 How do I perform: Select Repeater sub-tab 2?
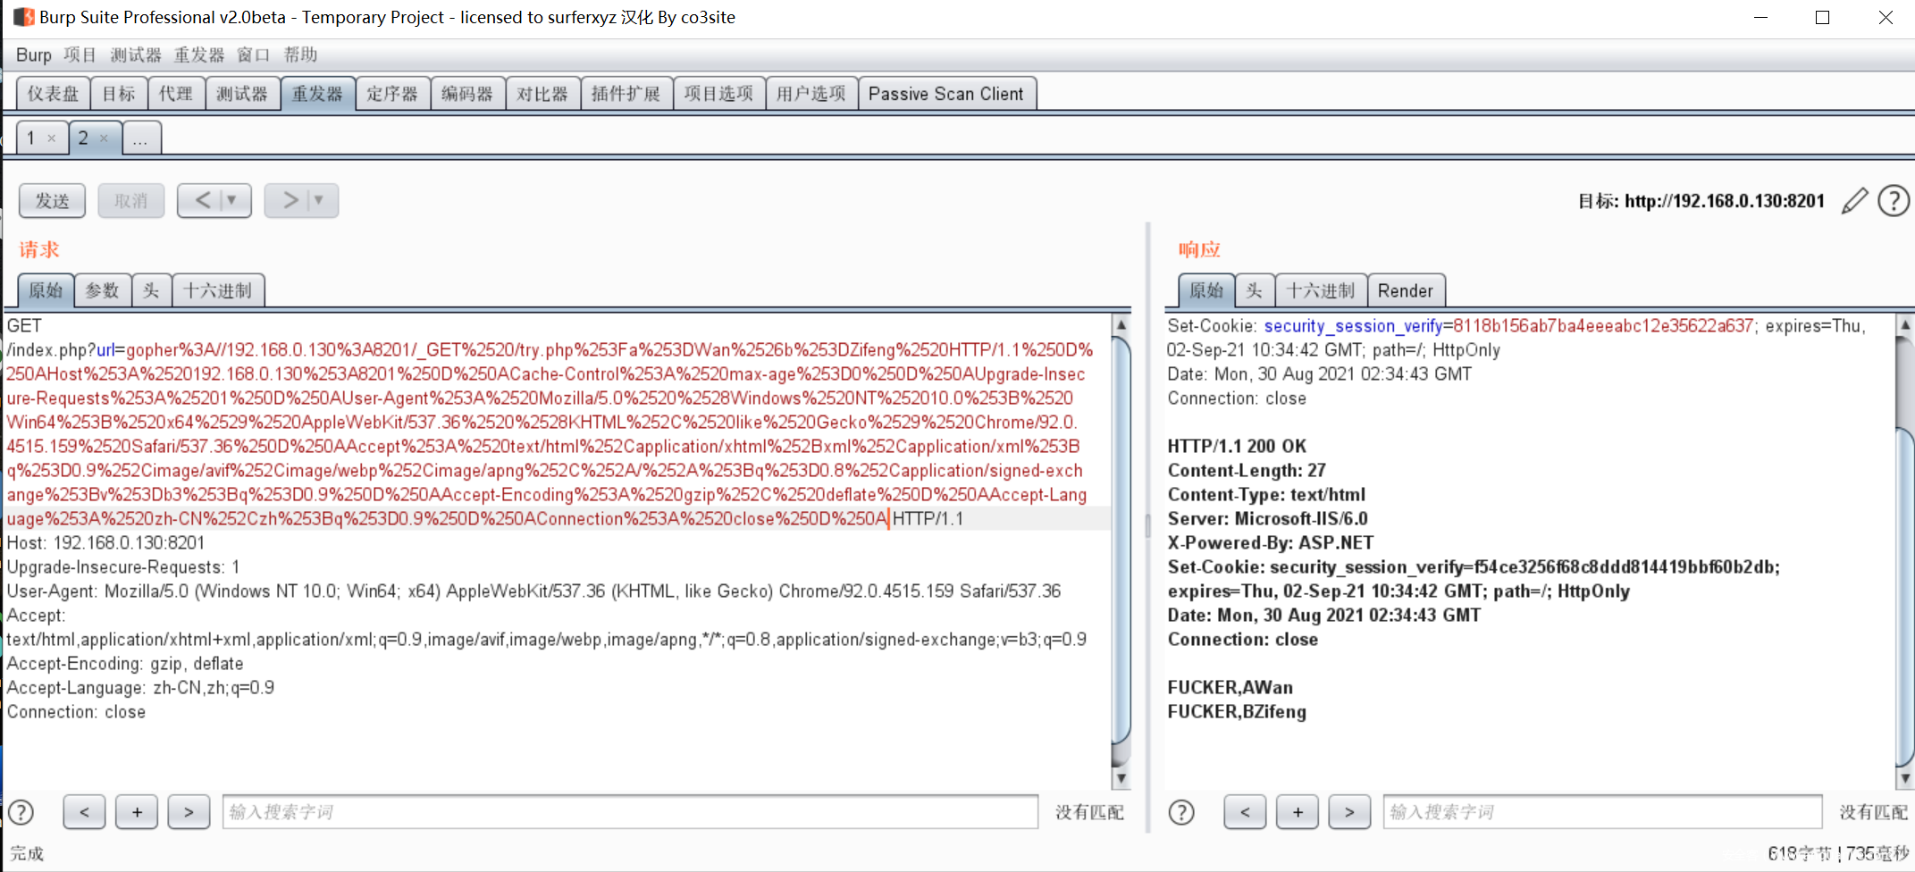(x=83, y=138)
